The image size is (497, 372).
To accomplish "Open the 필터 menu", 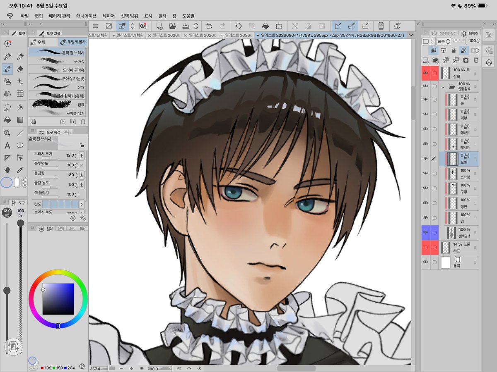I will 162,16.
